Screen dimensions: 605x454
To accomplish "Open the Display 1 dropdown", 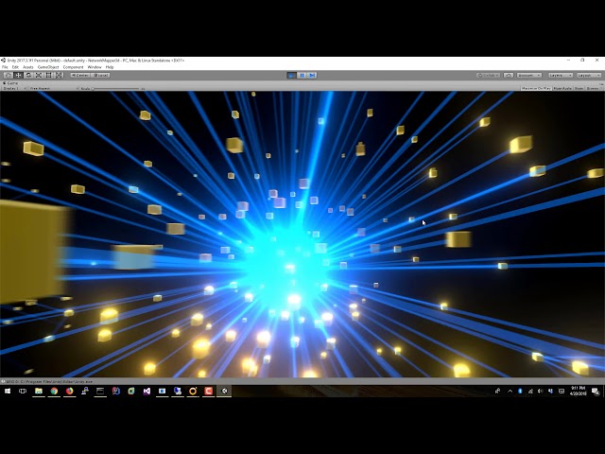I will click(x=15, y=88).
